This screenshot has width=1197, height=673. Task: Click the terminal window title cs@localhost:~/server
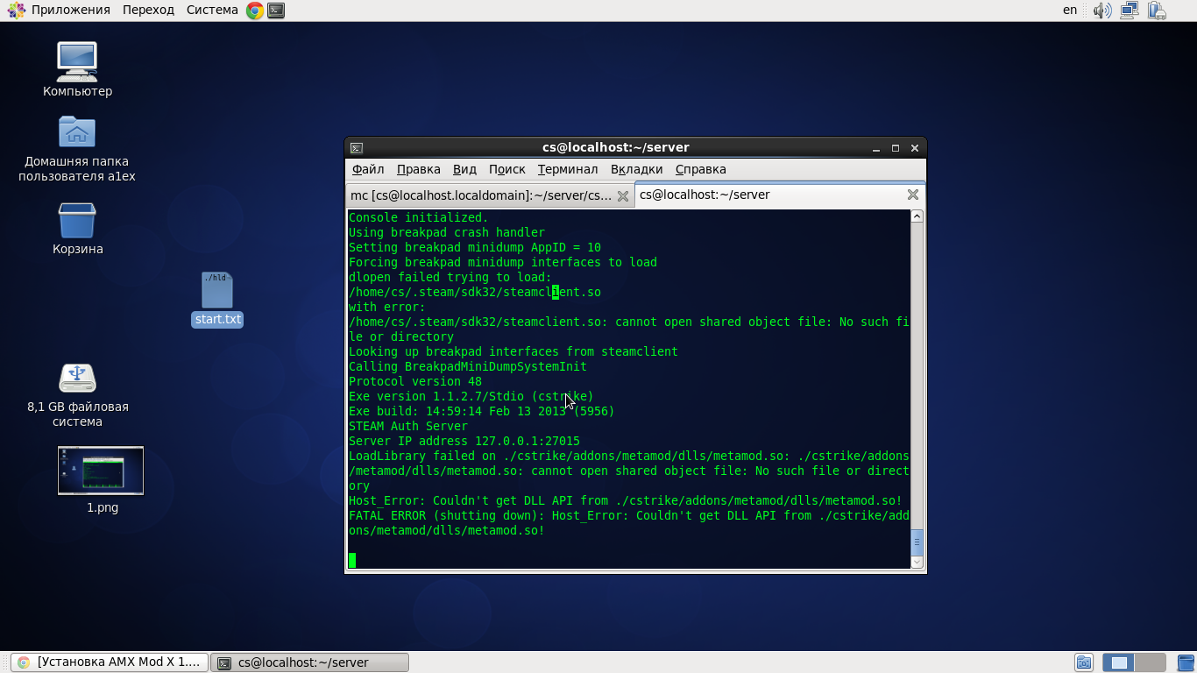[x=615, y=147]
